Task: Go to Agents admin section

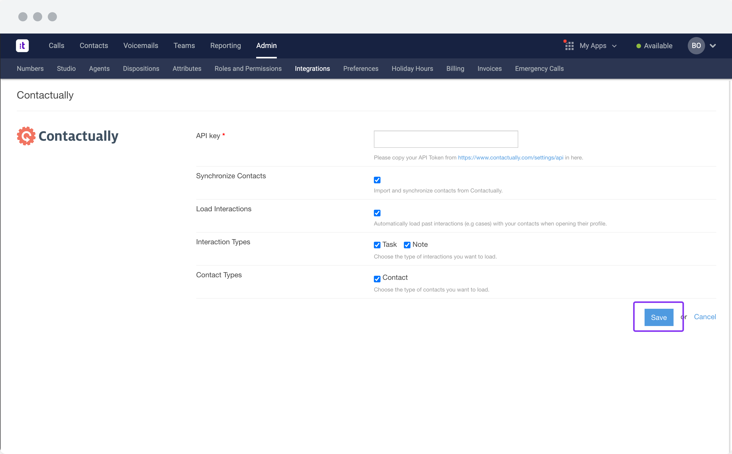Action: (x=99, y=69)
